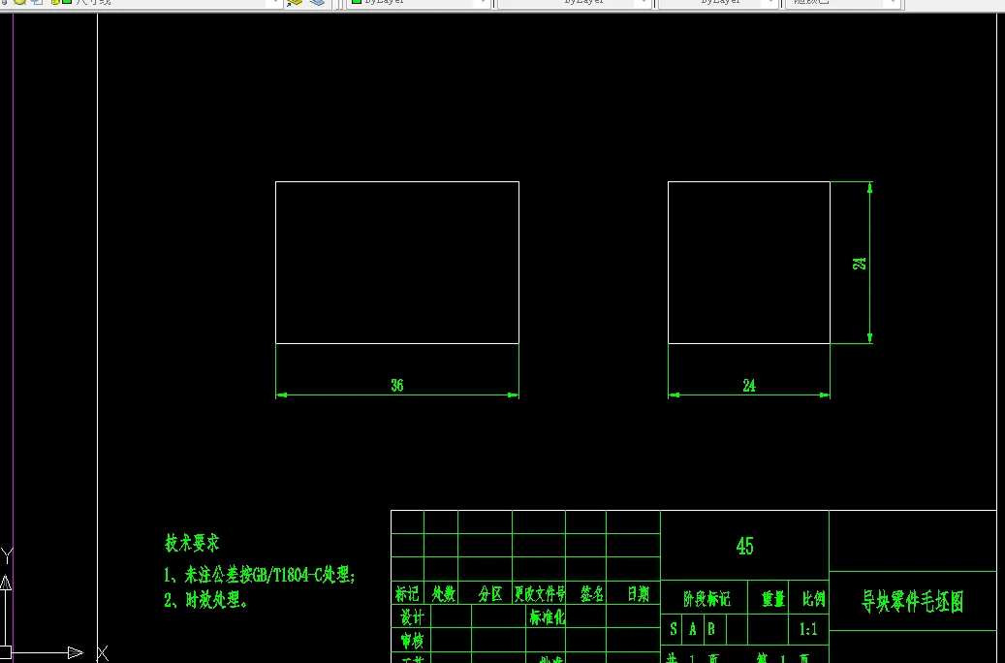
Task: Select the top edge of the 36-wide rectangle
Action: click(x=397, y=182)
